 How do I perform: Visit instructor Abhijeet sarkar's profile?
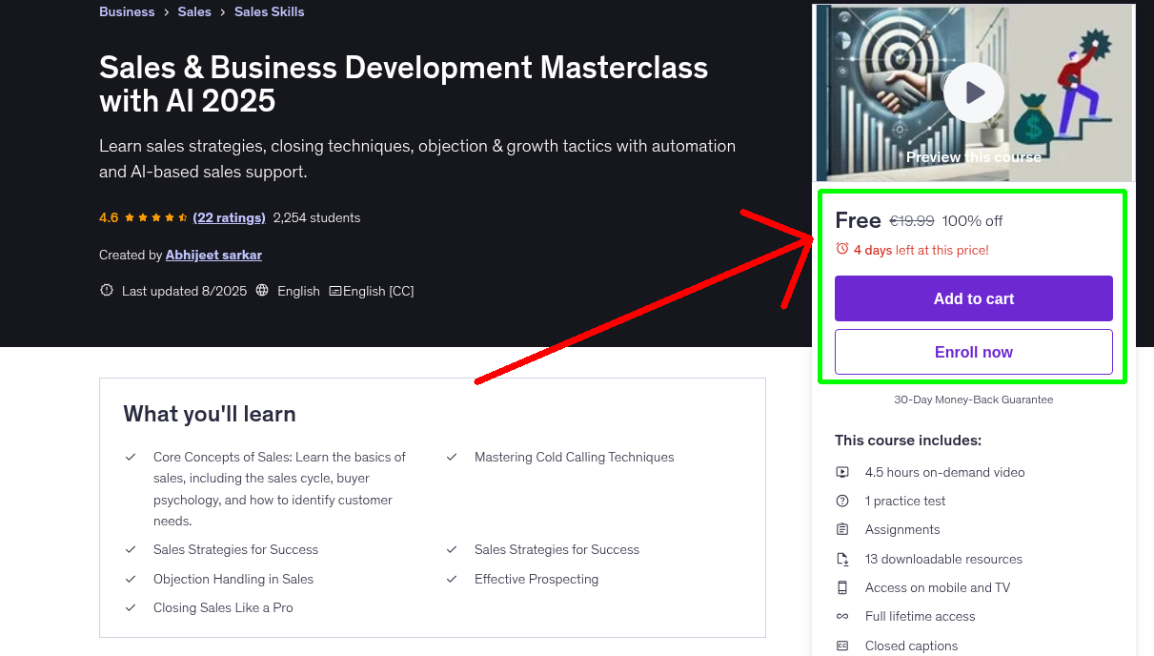[213, 255]
